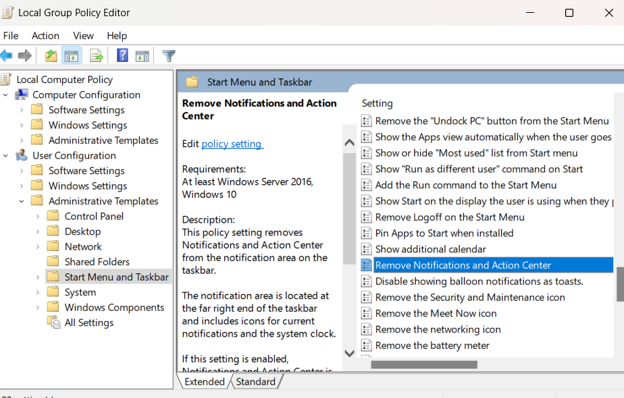Maximize the Local Group Policy Editor window

click(569, 13)
